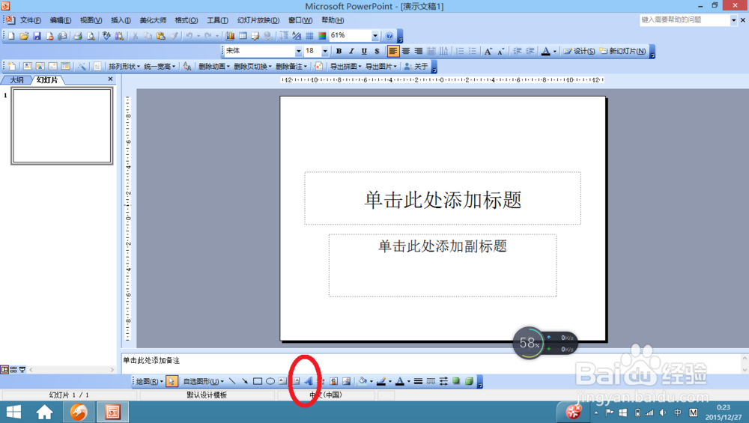Open the 绘图 Draw menu dropdown
This screenshot has width=749, height=423.
coord(150,382)
